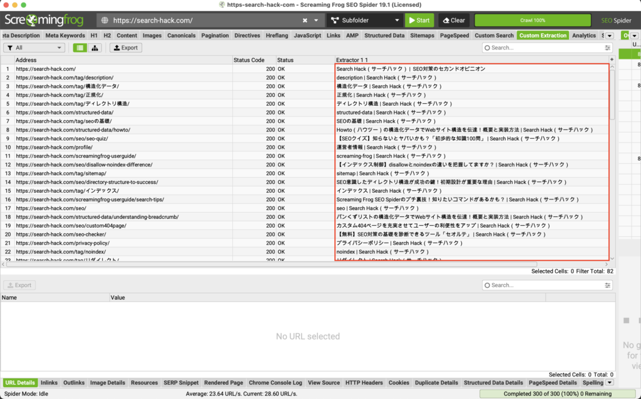Open the Structured Data Details tab
Screen dimensions: 641x399
(x=493, y=383)
